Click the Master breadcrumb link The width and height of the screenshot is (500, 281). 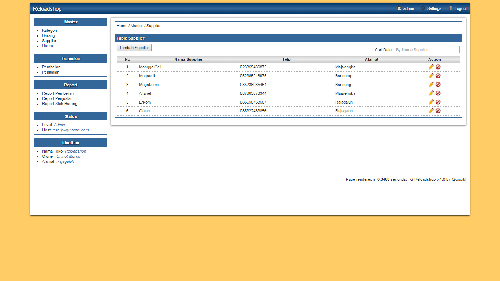(137, 26)
